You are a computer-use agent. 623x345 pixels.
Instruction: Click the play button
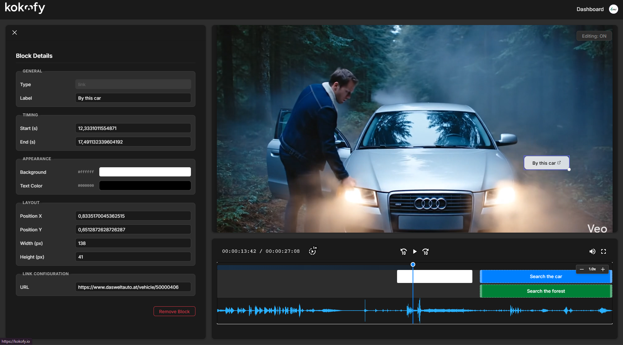point(415,251)
